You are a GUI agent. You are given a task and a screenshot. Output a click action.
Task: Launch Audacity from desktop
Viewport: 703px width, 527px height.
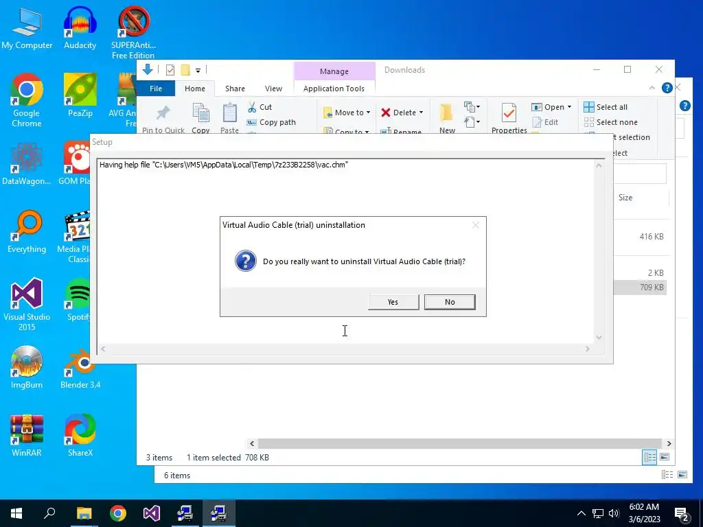pyautogui.click(x=80, y=27)
